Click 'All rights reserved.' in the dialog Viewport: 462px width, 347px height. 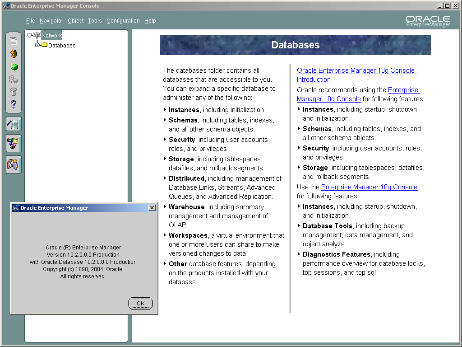point(83,277)
